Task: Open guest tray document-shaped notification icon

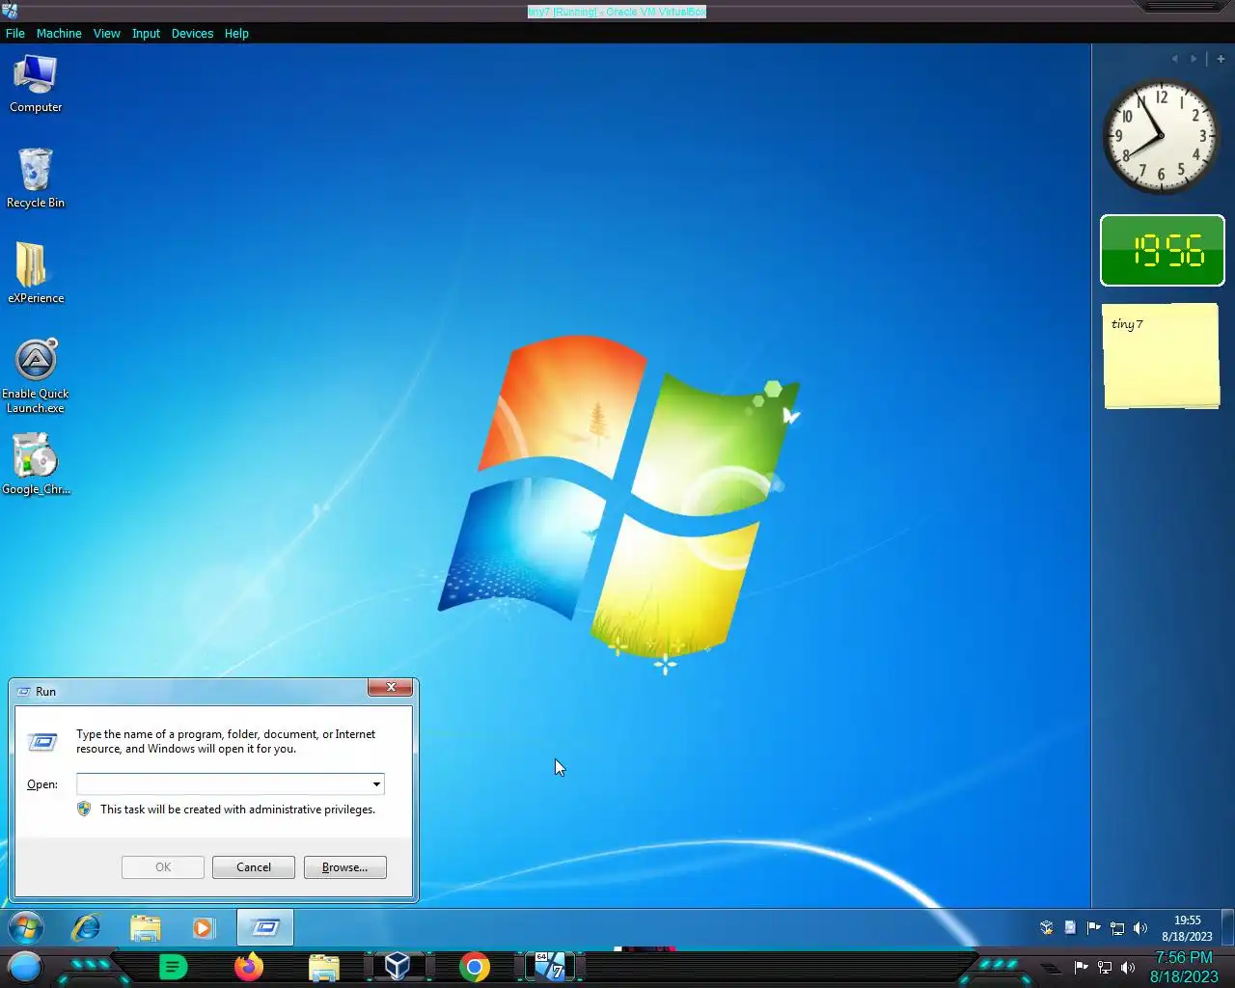Action: point(1070,928)
